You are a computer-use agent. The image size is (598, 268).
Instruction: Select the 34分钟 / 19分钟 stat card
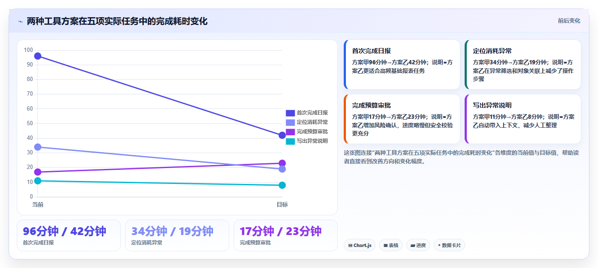pyautogui.click(x=177, y=235)
